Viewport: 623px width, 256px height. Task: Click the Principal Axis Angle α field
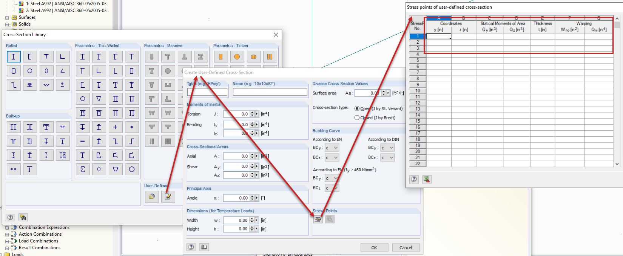click(x=236, y=198)
